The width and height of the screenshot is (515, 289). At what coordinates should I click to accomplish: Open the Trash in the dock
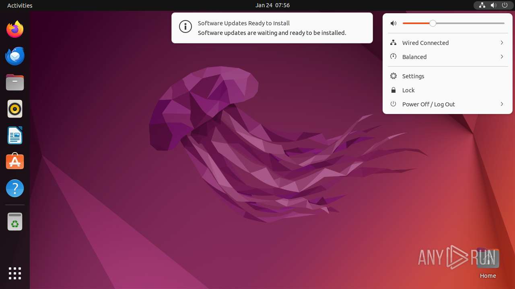point(15,222)
